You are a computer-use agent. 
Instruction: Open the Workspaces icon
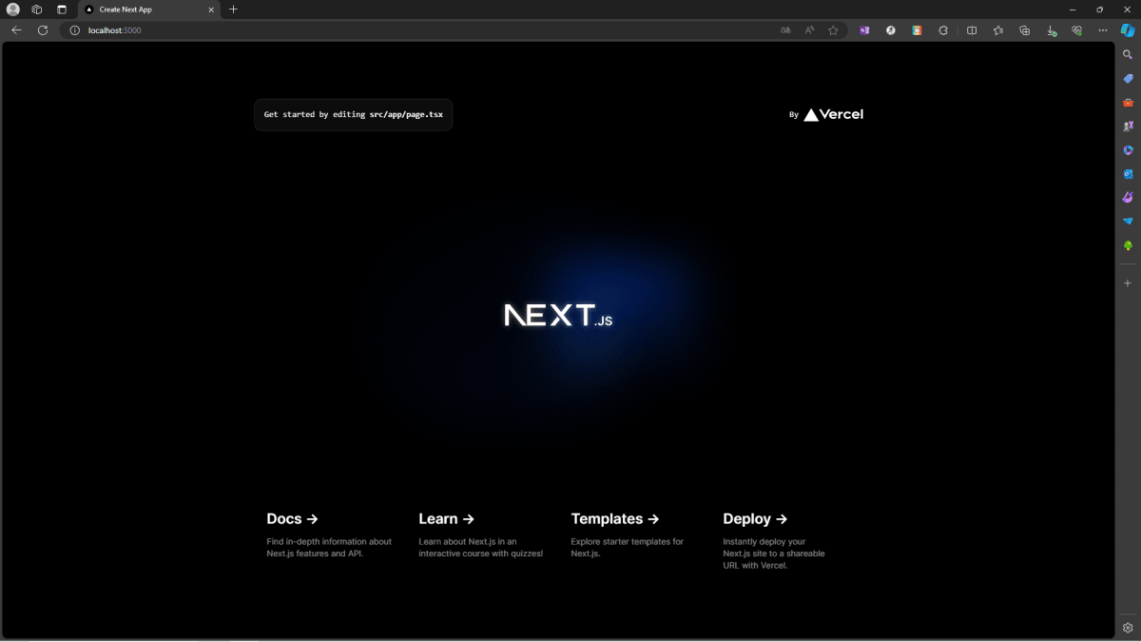click(x=37, y=10)
